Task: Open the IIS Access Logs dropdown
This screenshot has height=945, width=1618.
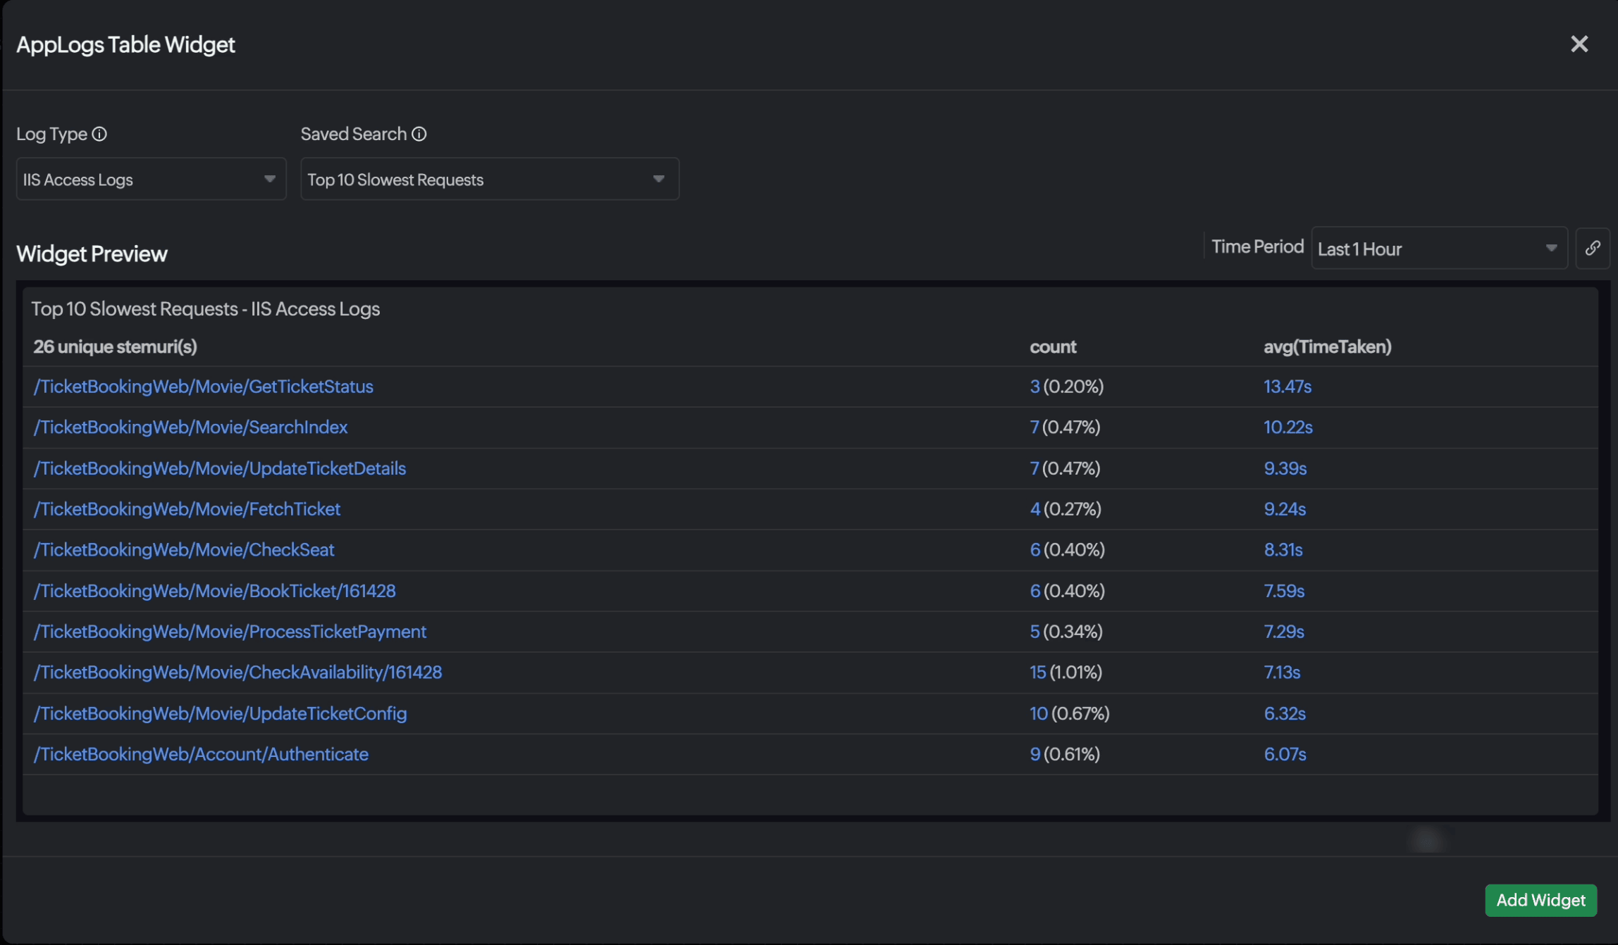Action: point(151,180)
